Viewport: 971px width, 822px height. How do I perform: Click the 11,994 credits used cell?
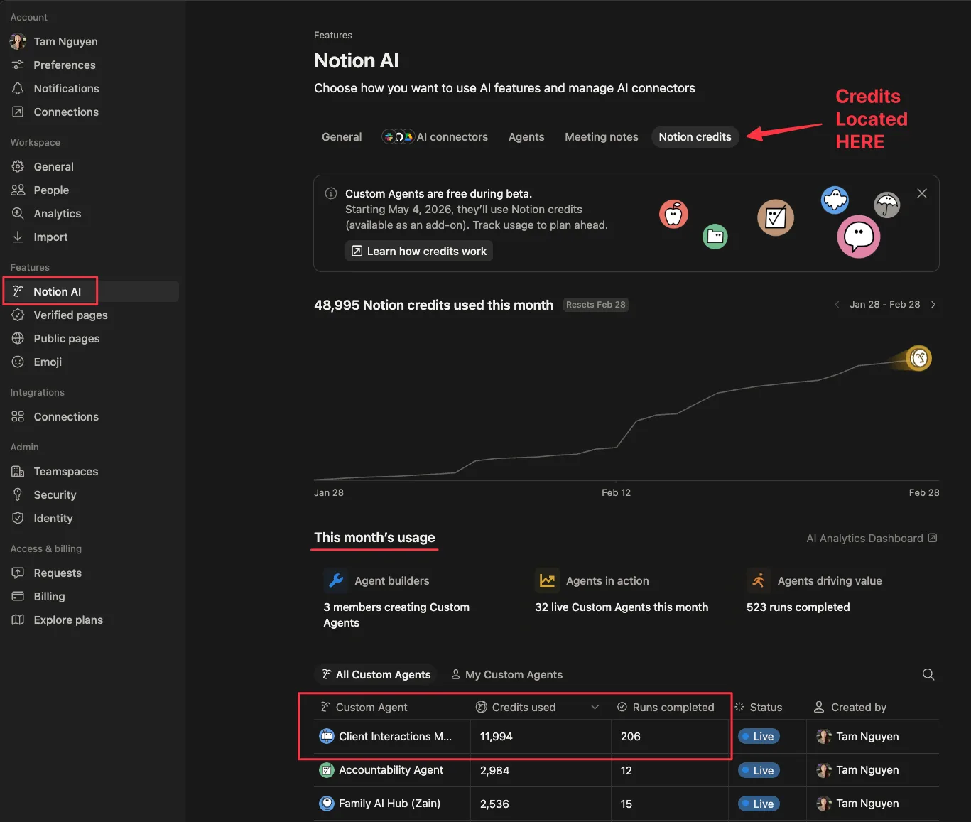(x=541, y=736)
